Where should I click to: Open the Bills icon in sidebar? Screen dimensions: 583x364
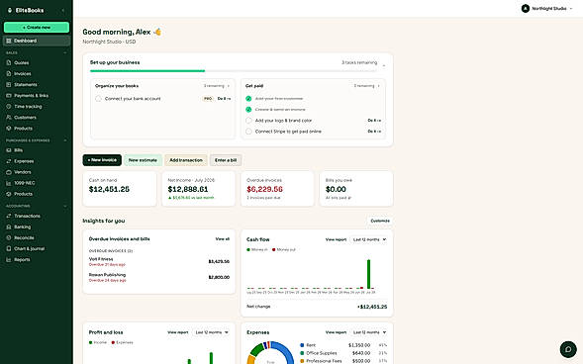click(9, 150)
